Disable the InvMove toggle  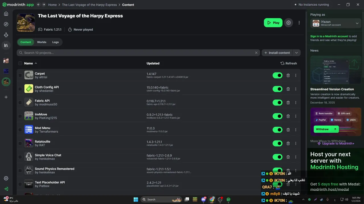[x=278, y=116]
